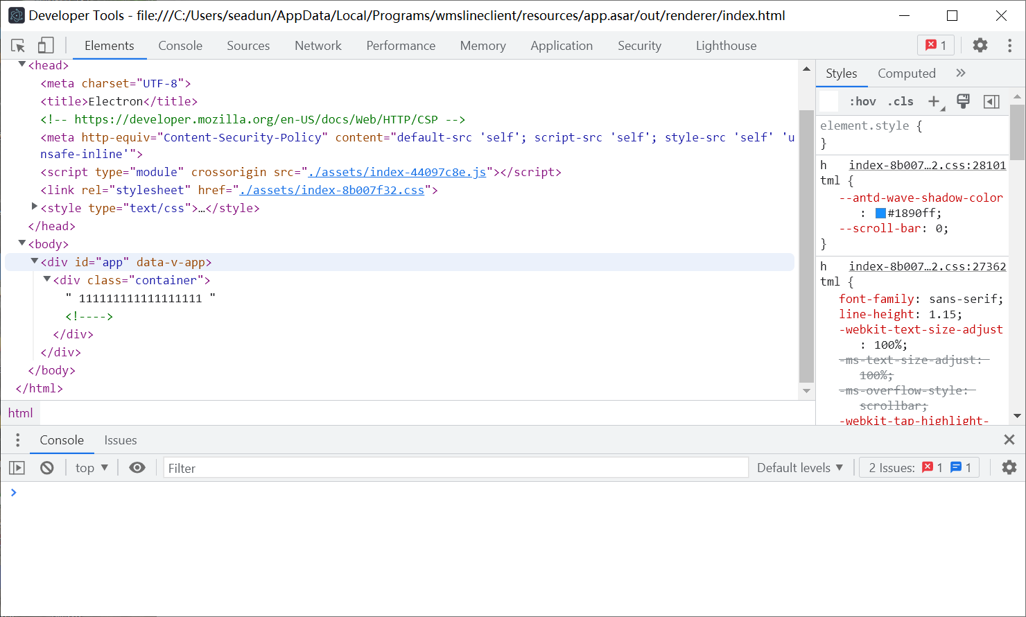Select the meta charset="UTF-8" line
The height and width of the screenshot is (617, 1026).
pos(116,83)
